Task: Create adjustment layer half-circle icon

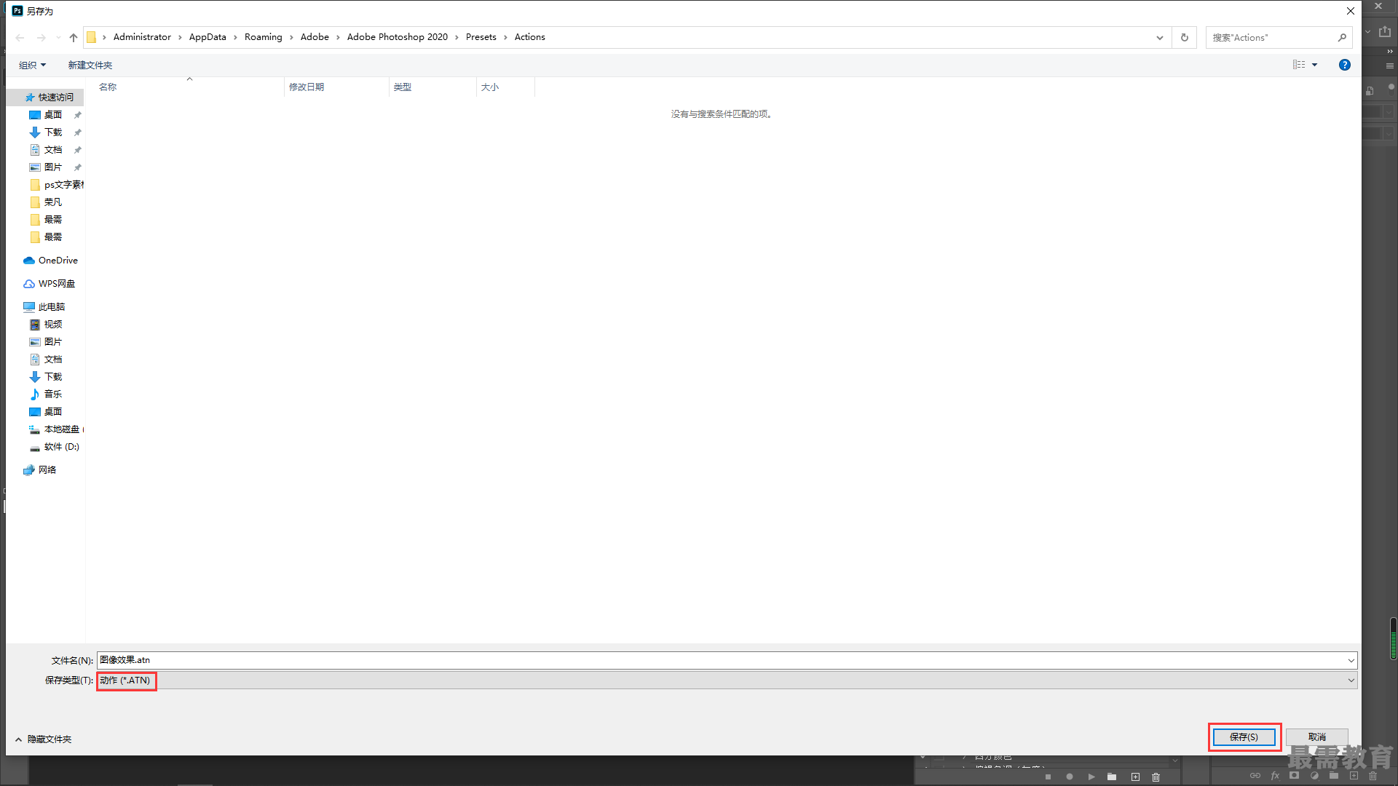Action: tap(1314, 776)
